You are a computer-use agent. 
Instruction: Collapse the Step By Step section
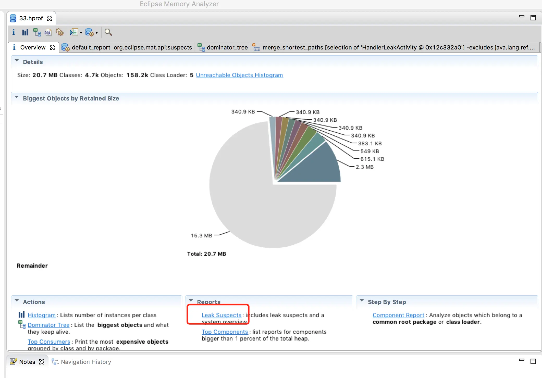[362, 301]
